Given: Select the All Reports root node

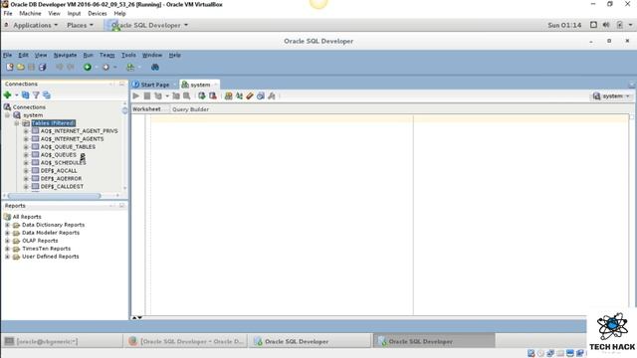Looking at the screenshot, I should [27, 217].
